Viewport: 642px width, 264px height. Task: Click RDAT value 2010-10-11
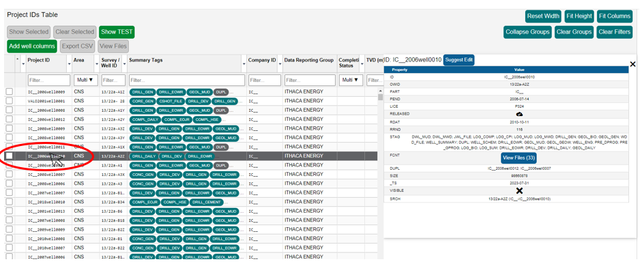(x=519, y=121)
